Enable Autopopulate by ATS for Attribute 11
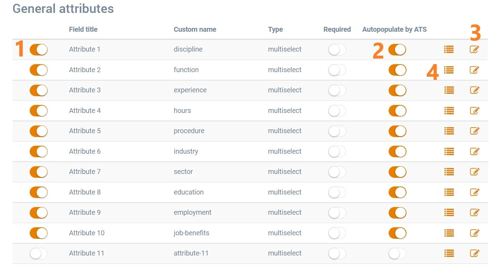 (397, 253)
